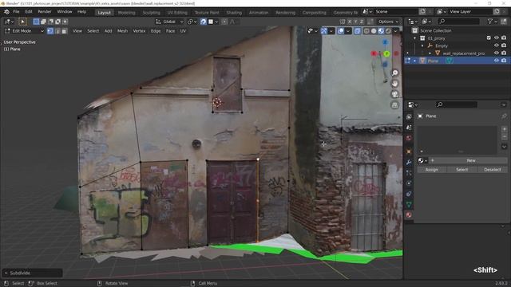Switch to face select mode
Screen dimensions: 511x287
point(64,31)
